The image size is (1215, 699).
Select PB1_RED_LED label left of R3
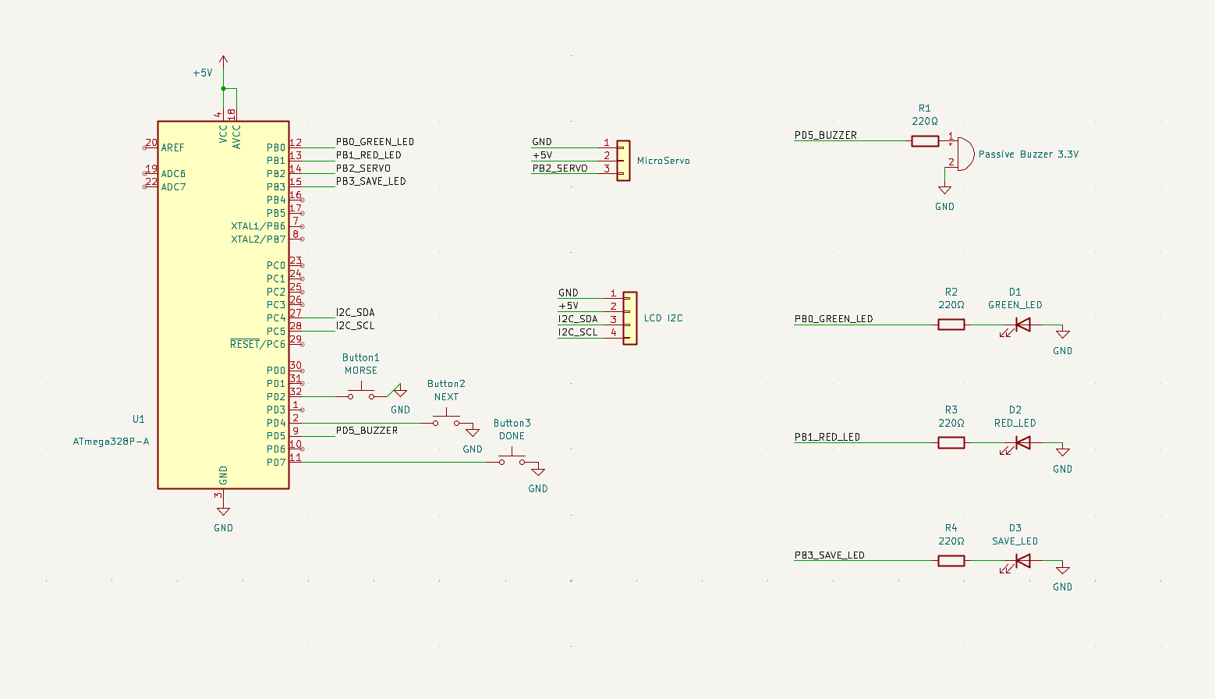(x=827, y=437)
